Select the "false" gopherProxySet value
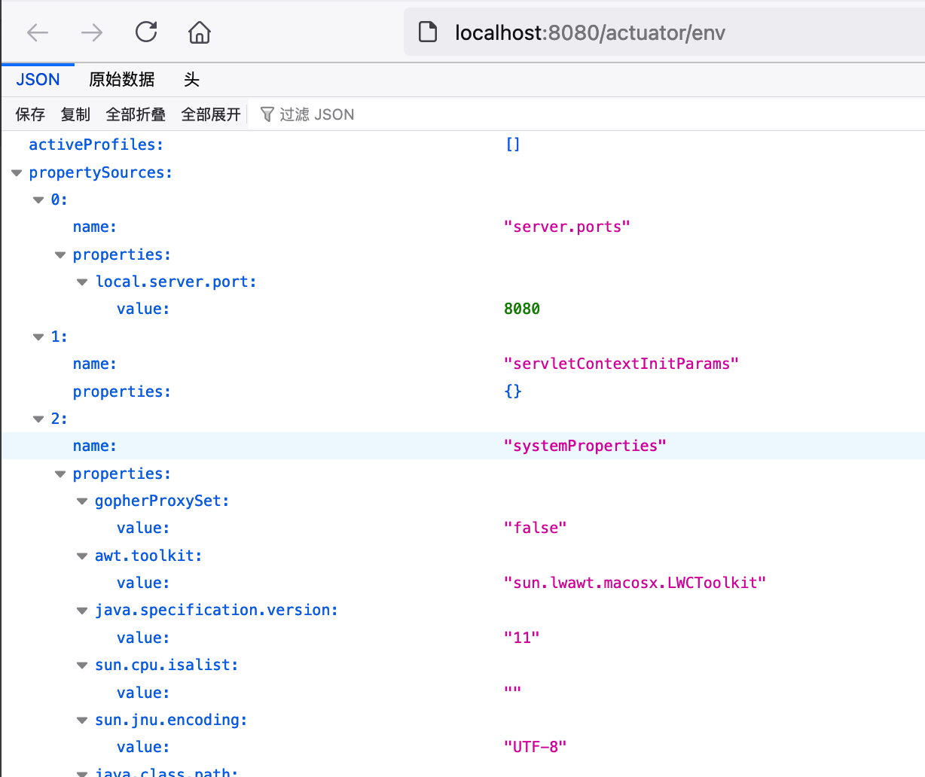 [535, 528]
